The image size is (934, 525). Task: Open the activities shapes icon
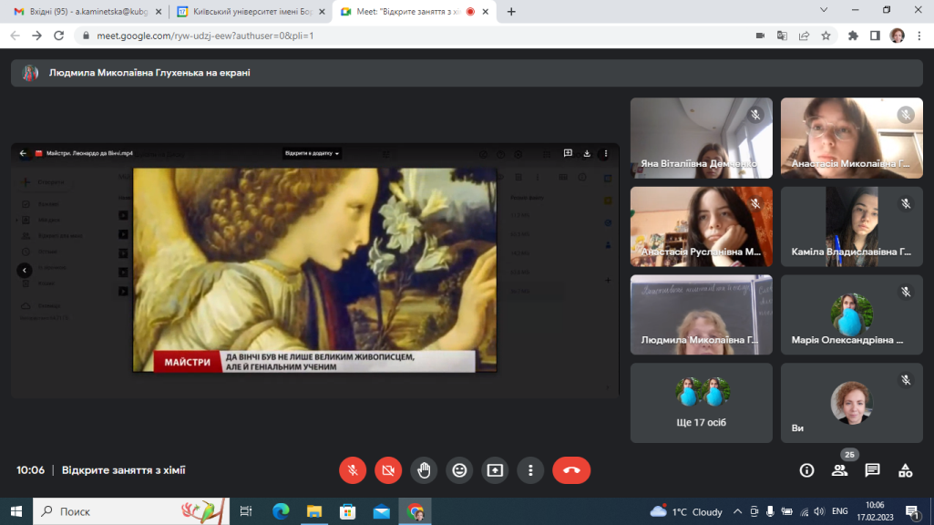click(x=905, y=470)
